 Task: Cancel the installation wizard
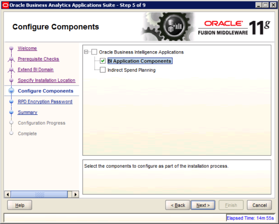coord(259,205)
